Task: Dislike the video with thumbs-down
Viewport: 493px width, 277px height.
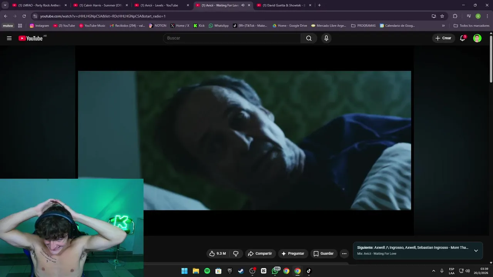Action: pyautogui.click(x=236, y=254)
